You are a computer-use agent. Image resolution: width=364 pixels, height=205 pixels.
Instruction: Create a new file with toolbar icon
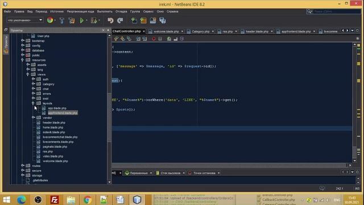[134, 20]
